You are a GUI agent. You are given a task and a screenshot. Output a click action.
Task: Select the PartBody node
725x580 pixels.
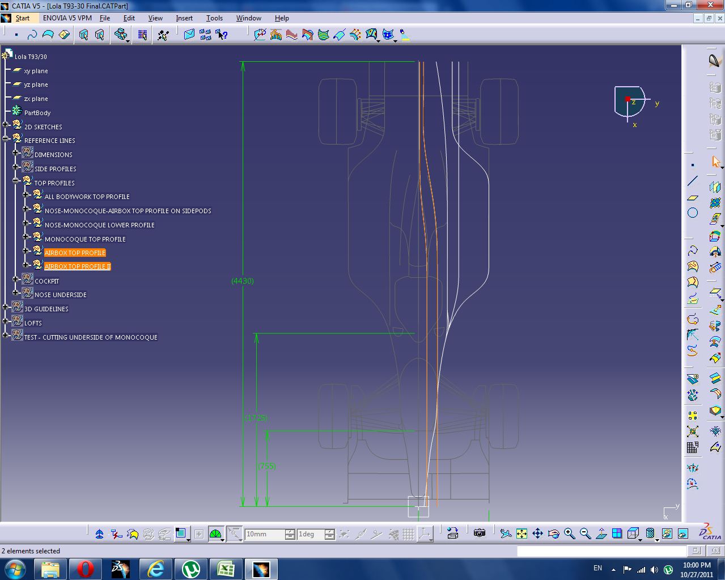[x=37, y=113]
